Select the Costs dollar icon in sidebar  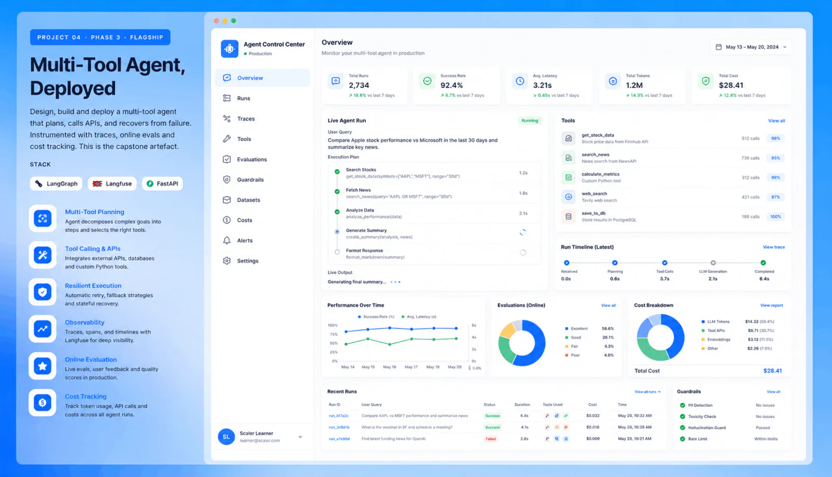click(227, 220)
